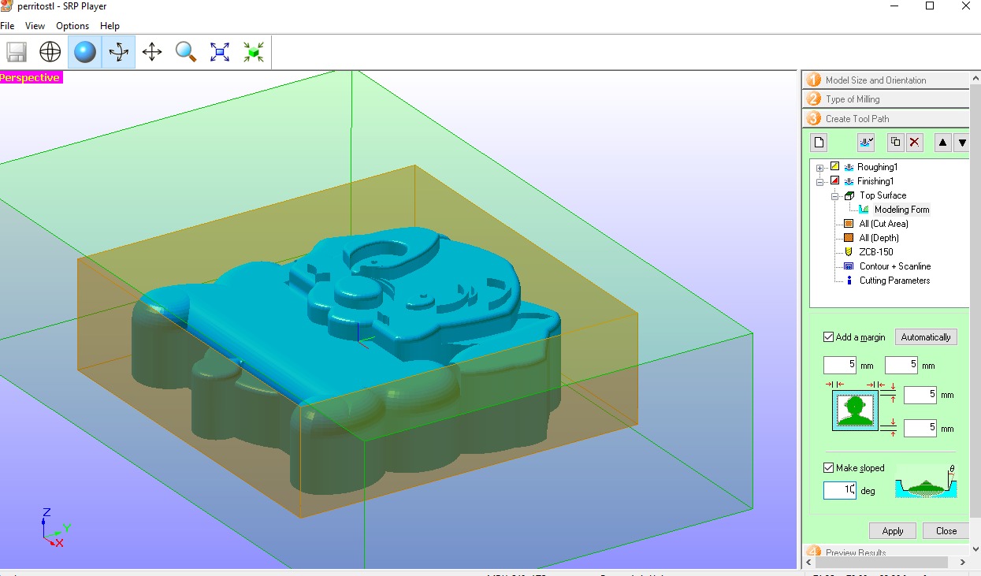Activate the Zoom magnifier tool
981x576 pixels.
(186, 52)
